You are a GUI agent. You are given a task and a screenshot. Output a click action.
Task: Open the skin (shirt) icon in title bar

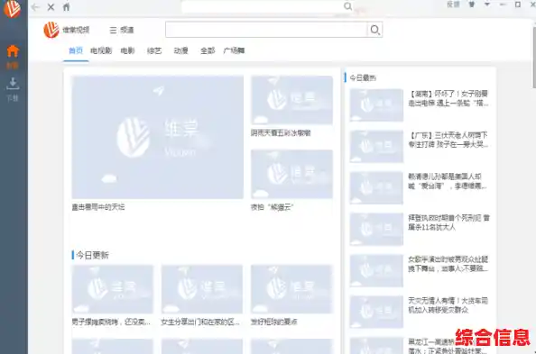[472, 5]
